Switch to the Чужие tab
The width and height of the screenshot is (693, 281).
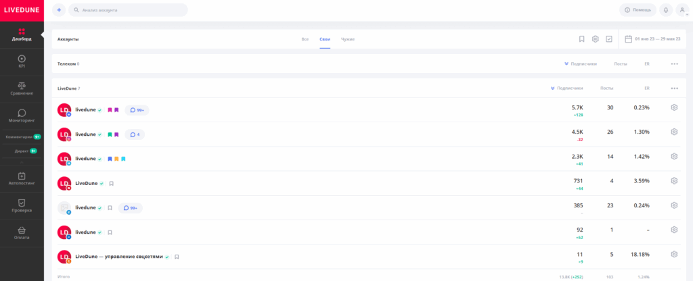point(348,39)
